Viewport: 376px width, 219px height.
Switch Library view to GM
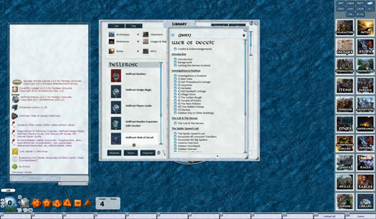tap(116, 26)
